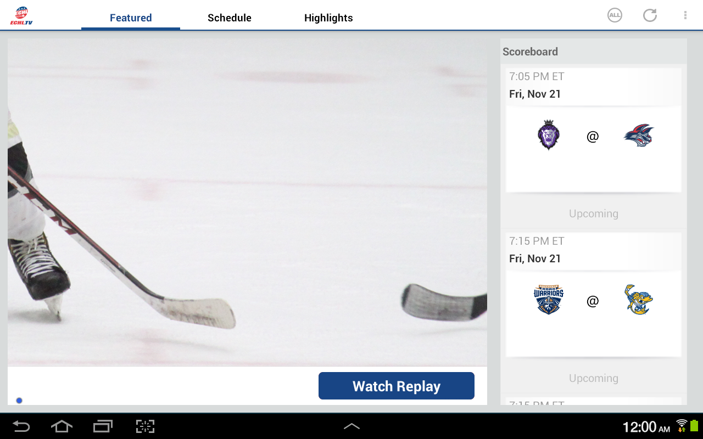The width and height of the screenshot is (703, 439).
Task: Open the recent apps button
Action: point(103,426)
